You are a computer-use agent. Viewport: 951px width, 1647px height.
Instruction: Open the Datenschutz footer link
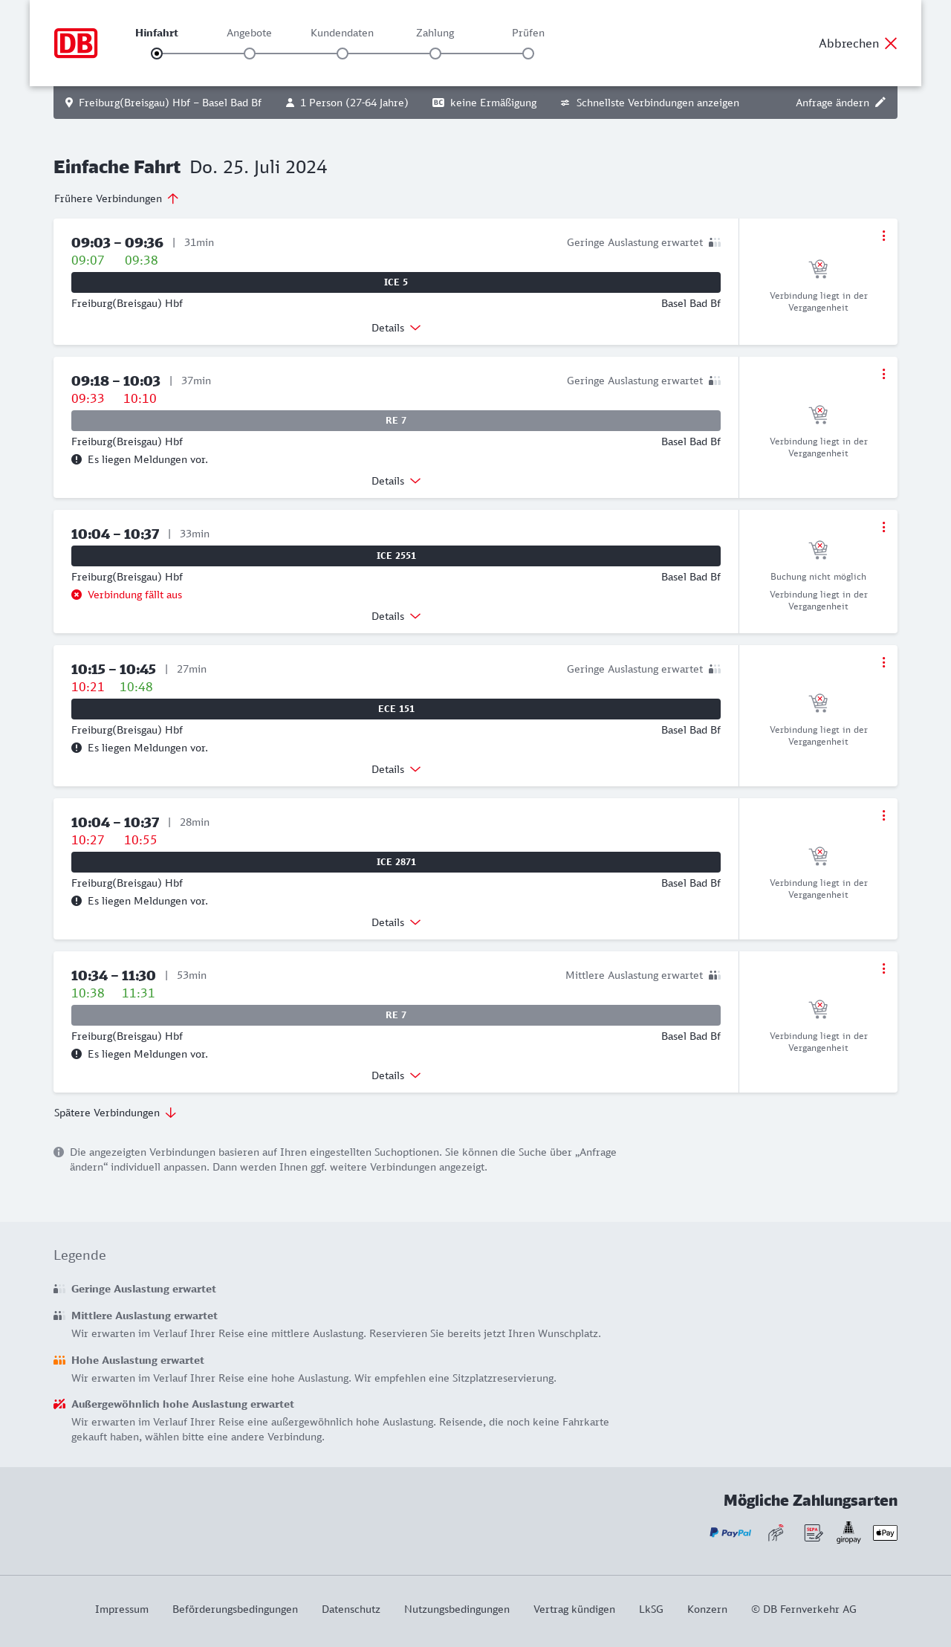[351, 1609]
